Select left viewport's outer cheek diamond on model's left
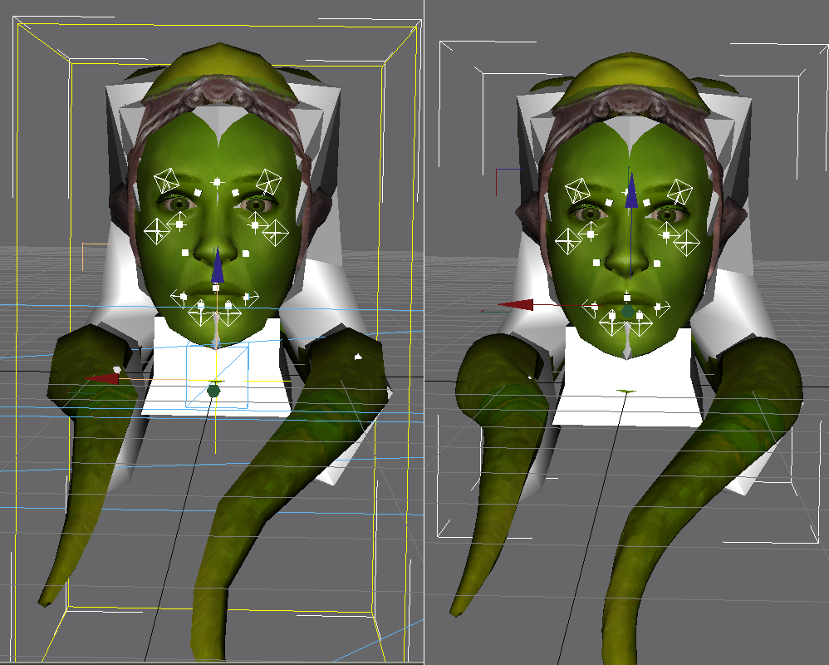 [275, 235]
